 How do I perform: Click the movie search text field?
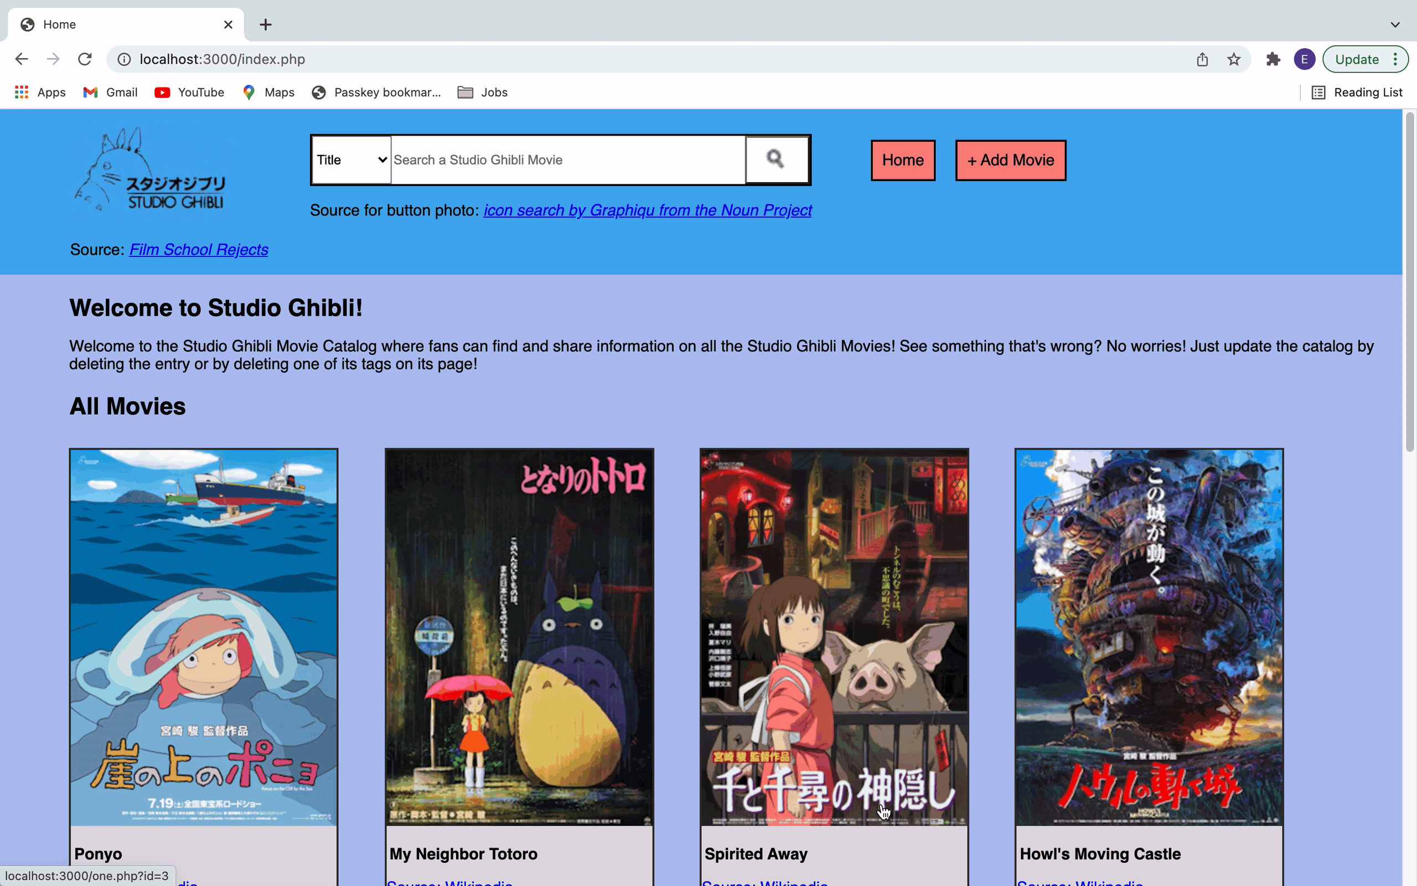coord(567,160)
